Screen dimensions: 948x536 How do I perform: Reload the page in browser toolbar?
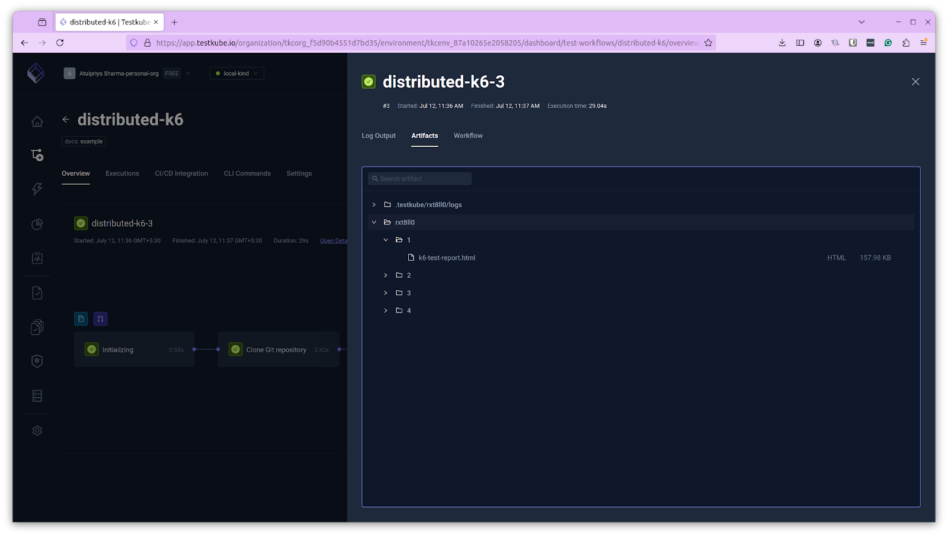[x=60, y=43]
